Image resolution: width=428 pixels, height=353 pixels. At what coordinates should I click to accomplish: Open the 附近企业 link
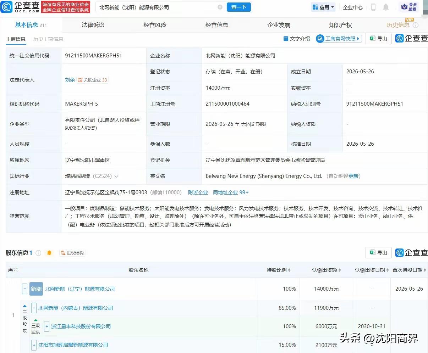coord(198,192)
